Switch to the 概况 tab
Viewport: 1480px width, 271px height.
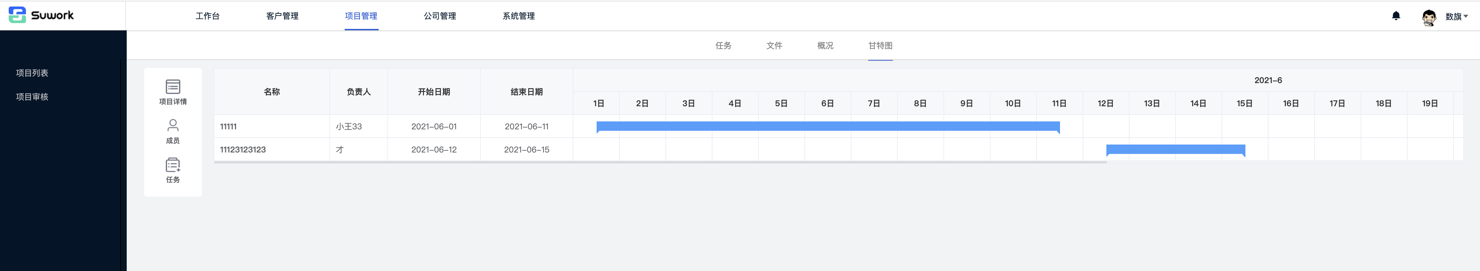(825, 46)
